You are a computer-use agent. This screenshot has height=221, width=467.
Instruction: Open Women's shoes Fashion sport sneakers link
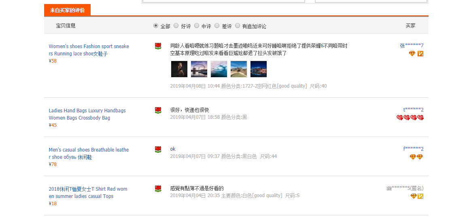[89, 50]
